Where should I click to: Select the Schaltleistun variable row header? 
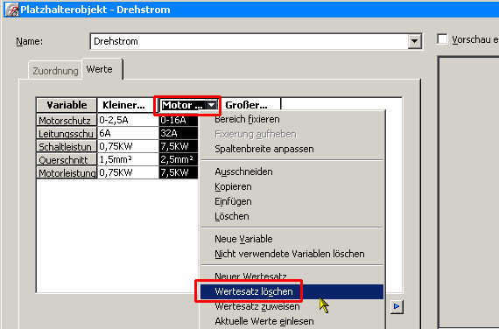pos(67,146)
